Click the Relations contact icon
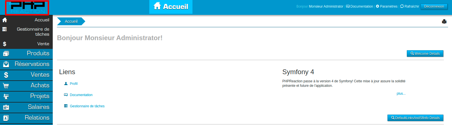The height and width of the screenshot is (125, 452). pyautogui.click(x=6, y=118)
